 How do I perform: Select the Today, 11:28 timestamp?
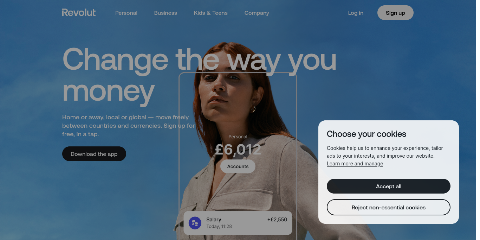coord(219,226)
